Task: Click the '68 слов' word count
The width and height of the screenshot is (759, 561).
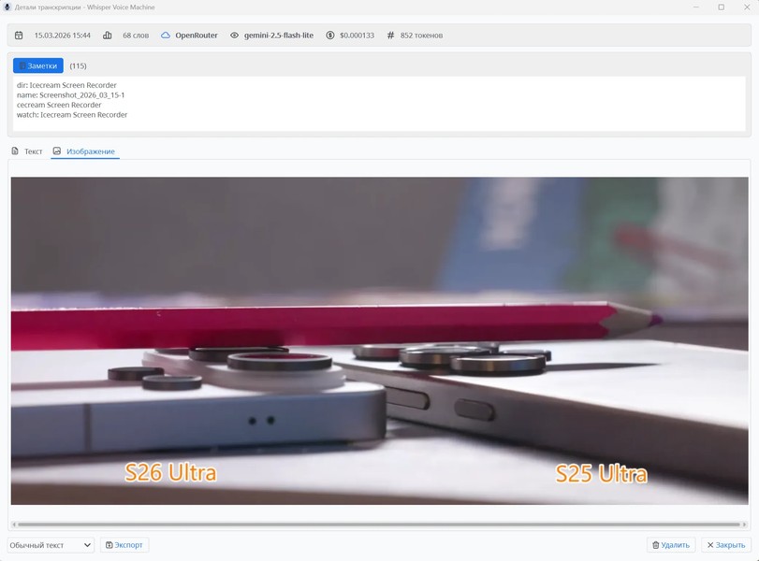Action: click(136, 36)
